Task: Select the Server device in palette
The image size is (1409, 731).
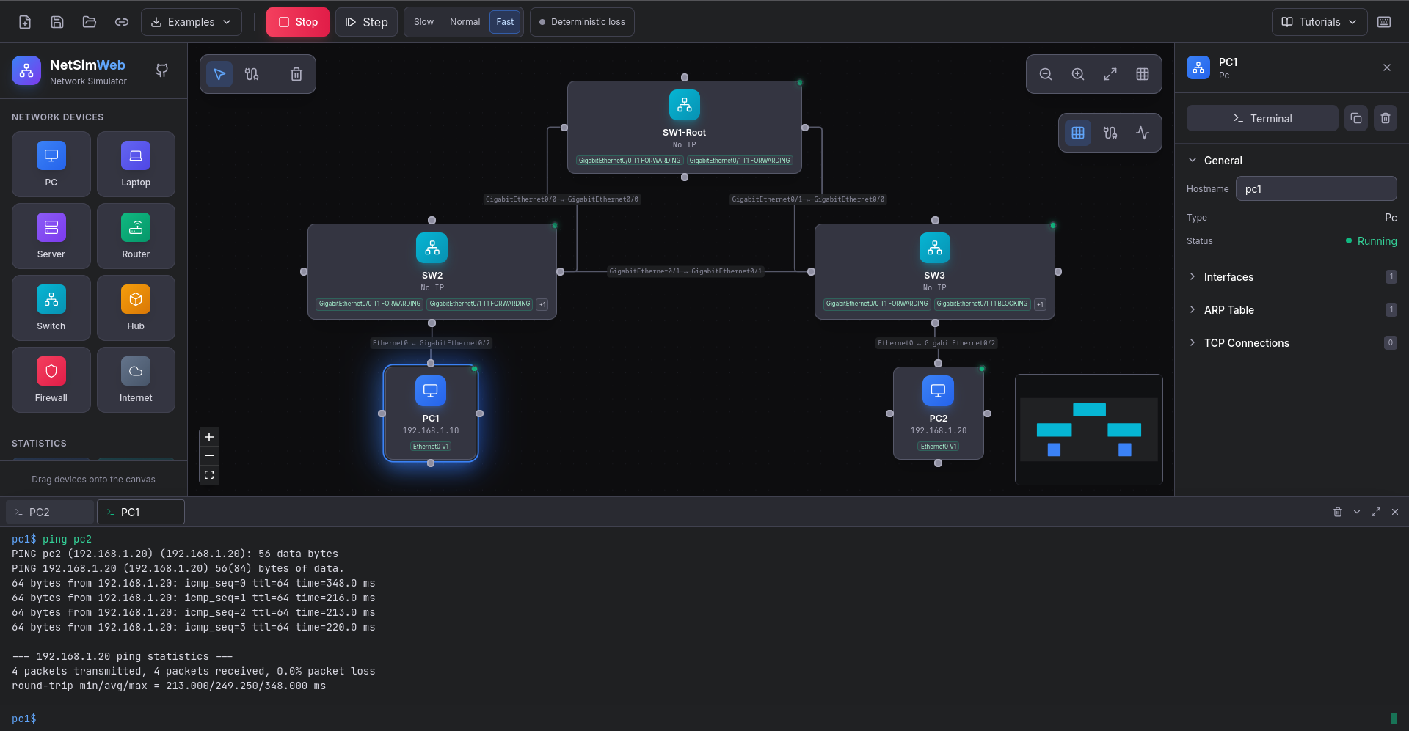Action: (51, 236)
